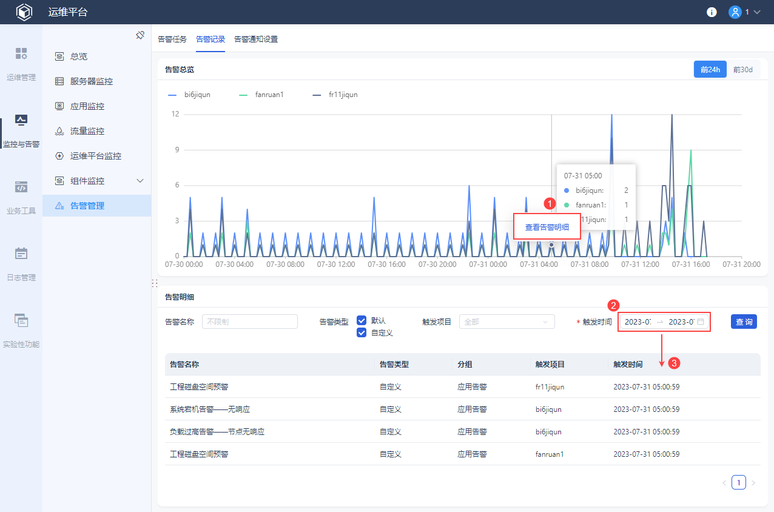The height and width of the screenshot is (512, 774).
Task: Switch to the 告警任务 tab
Action: click(172, 39)
